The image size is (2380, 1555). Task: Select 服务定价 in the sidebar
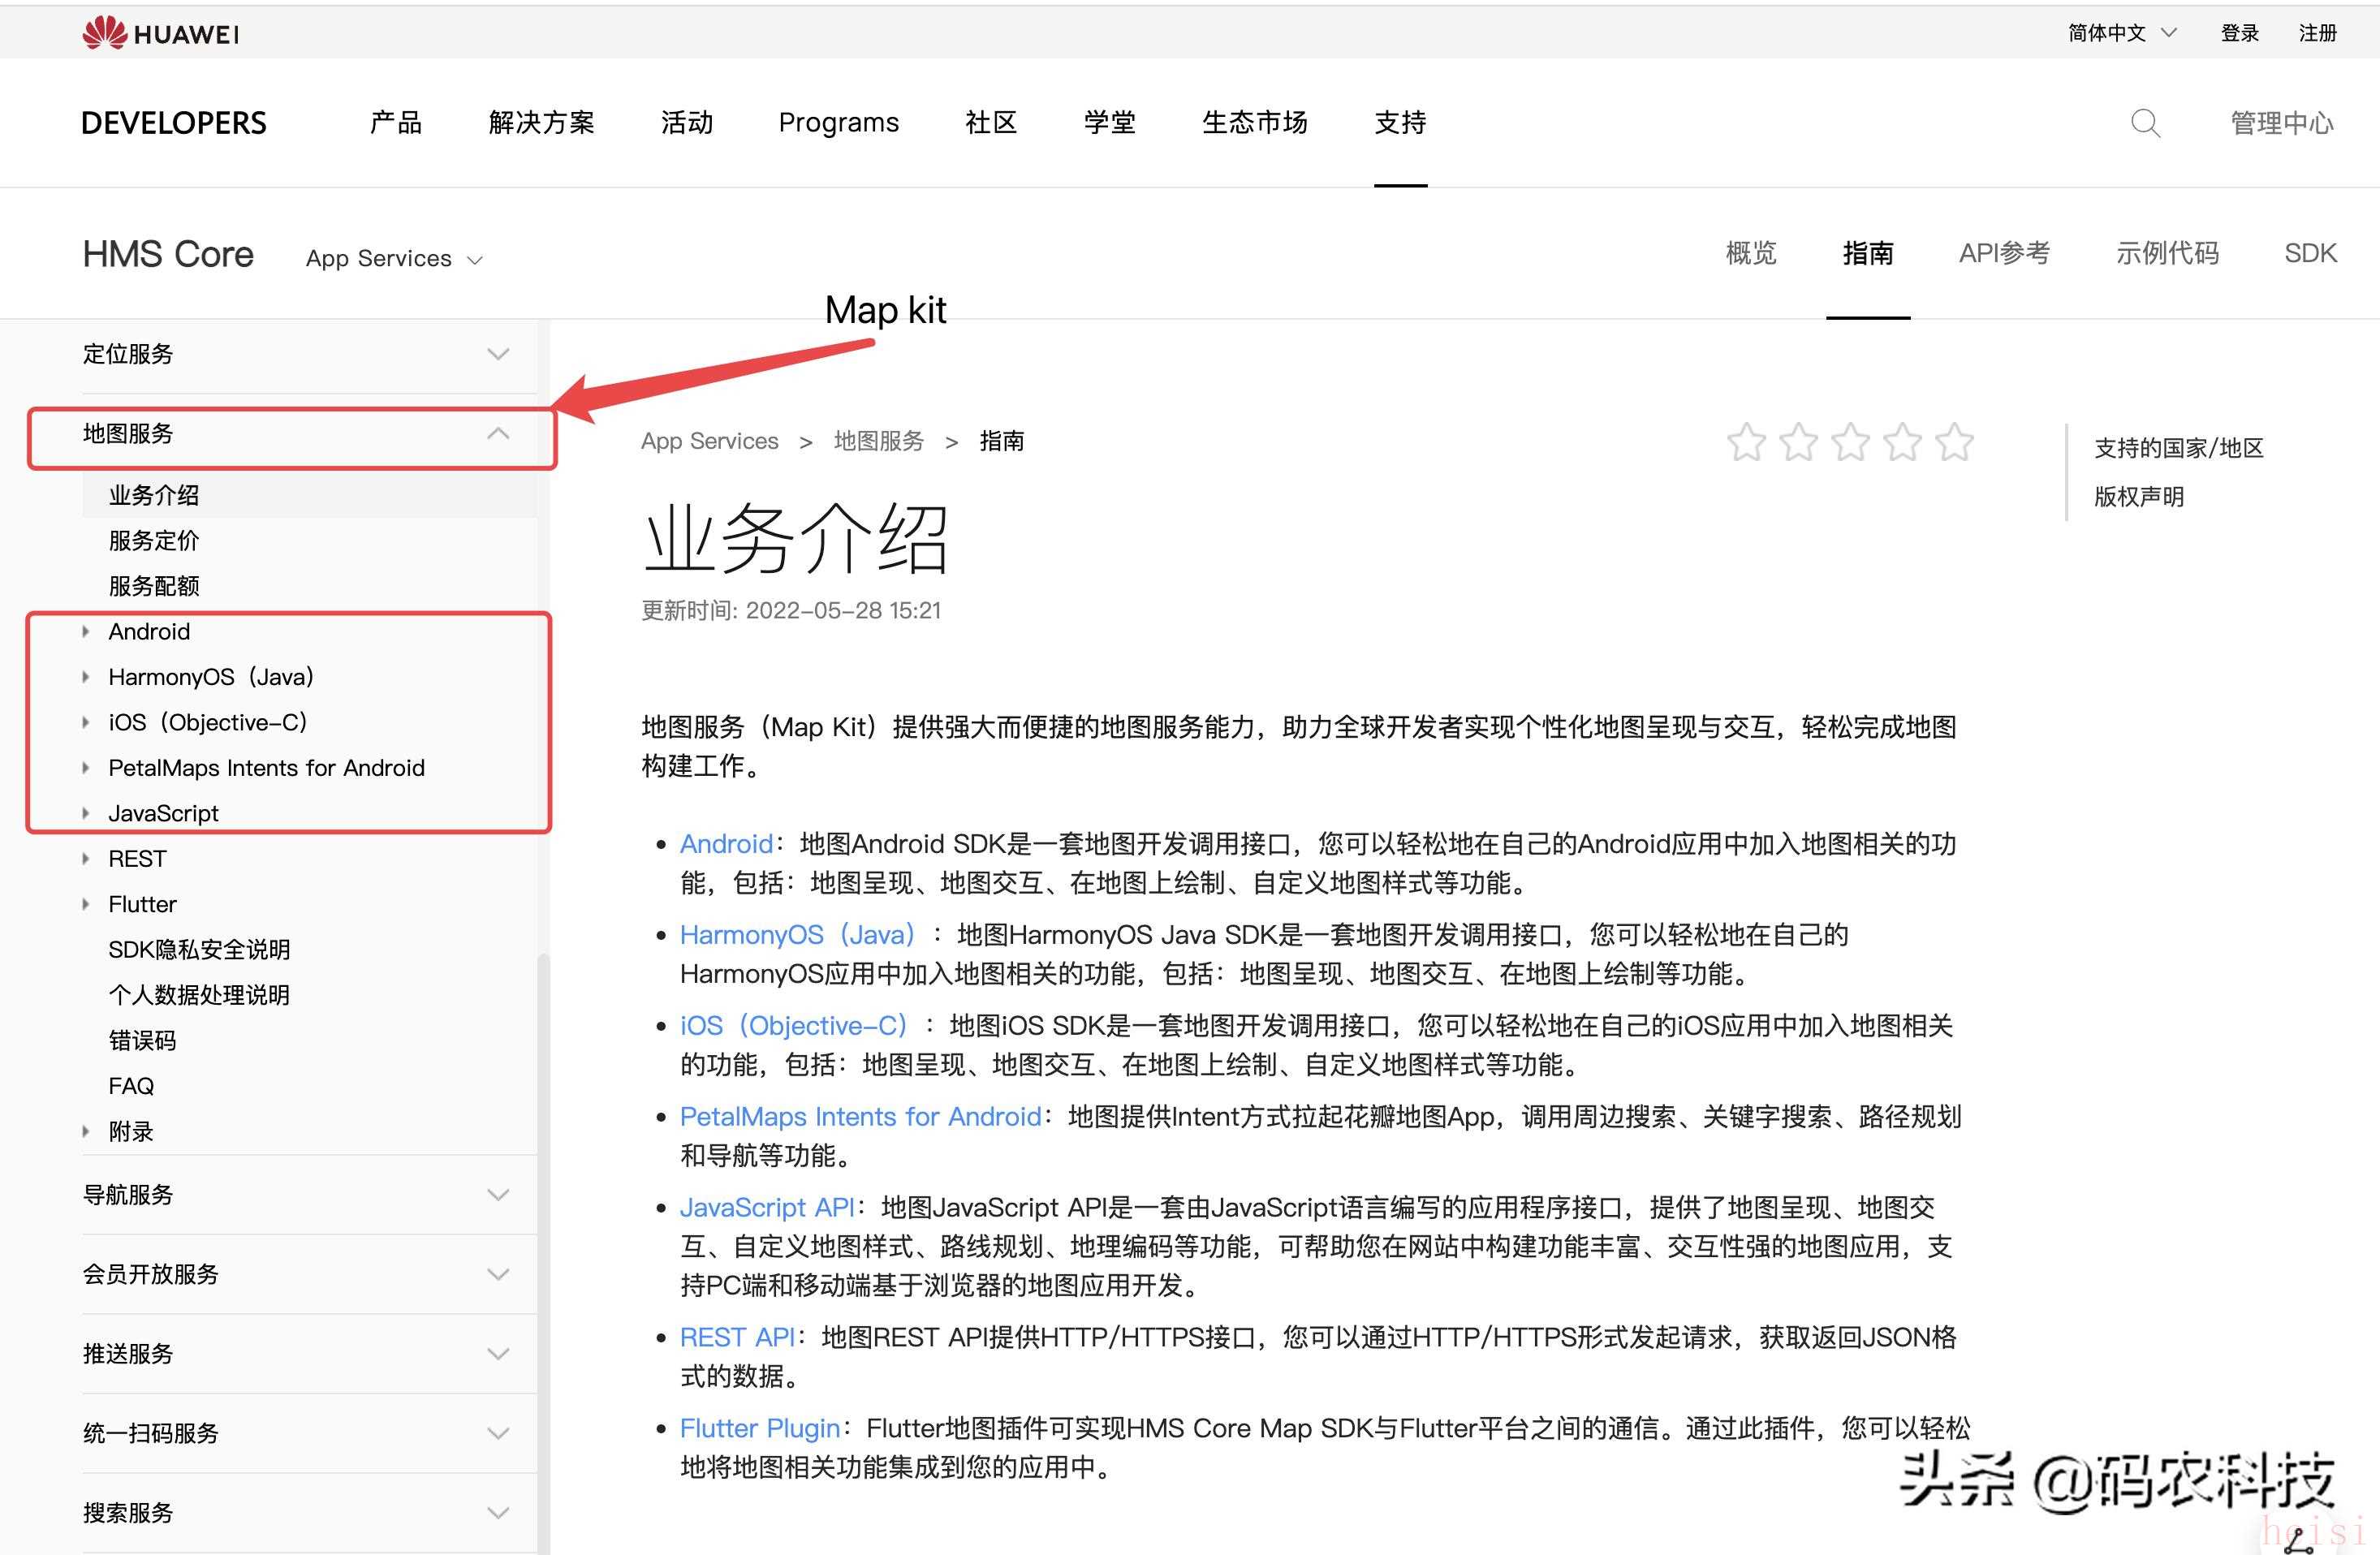click(154, 541)
